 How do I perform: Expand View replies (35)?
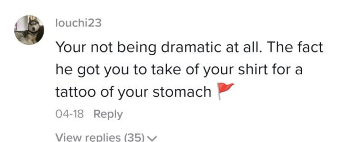coord(100,138)
